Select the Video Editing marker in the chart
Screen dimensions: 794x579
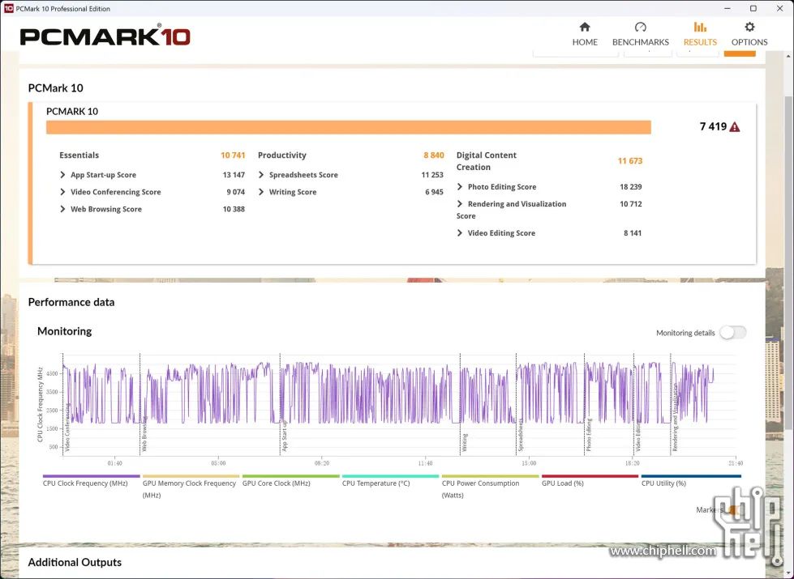coord(638,436)
